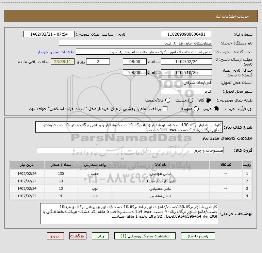Click the response deadline date 1402/02/24 field
Image resolution: width=262 pixels, height=253 pixels.
tap(186, 61)
